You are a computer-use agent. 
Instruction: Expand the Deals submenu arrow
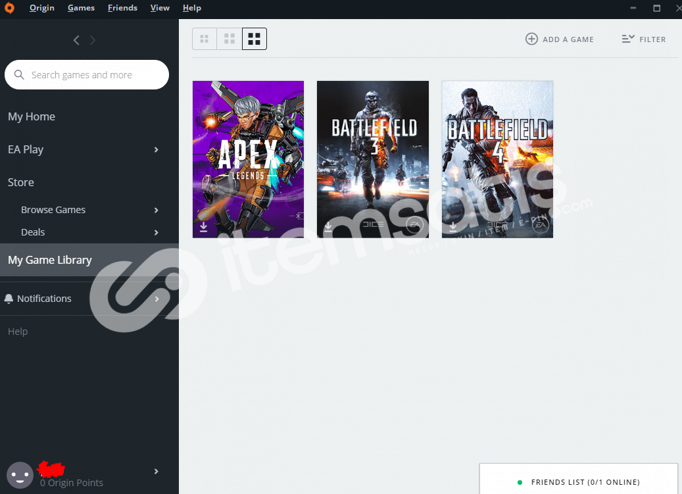point(156,233)
